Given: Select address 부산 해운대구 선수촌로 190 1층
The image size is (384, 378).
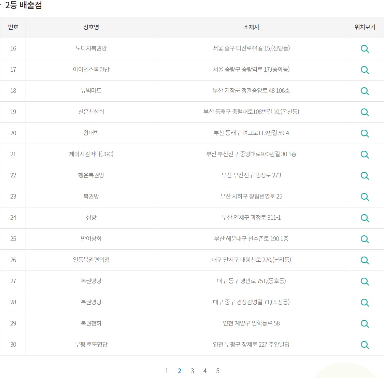Looking at the screenshot, I should tap(251, 239).
